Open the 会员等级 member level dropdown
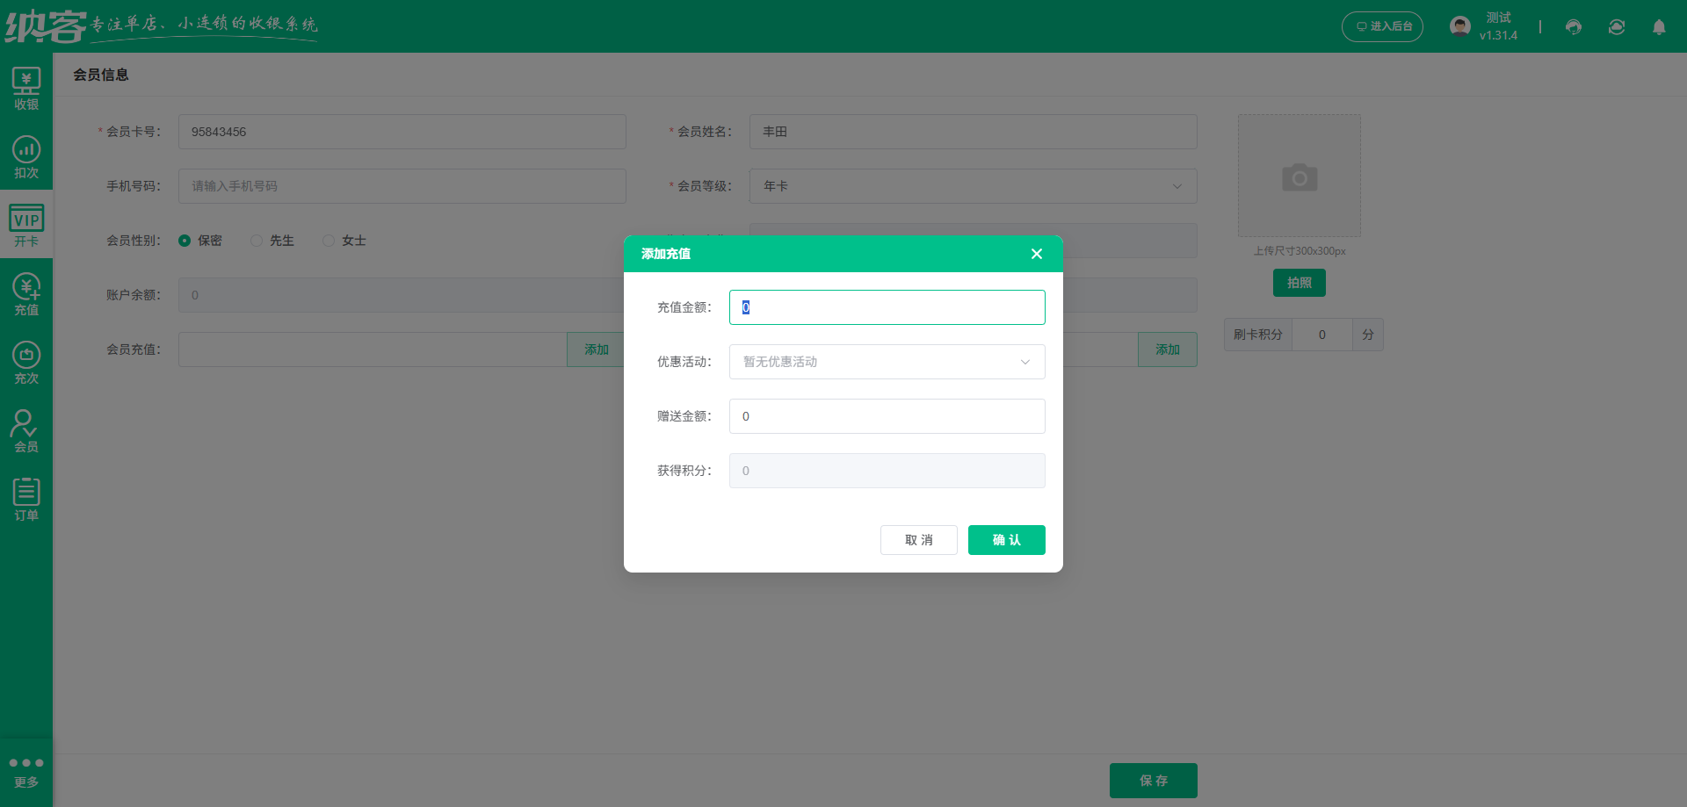The width and height of the screenshot is (1687, 807). tap(973, 186)
